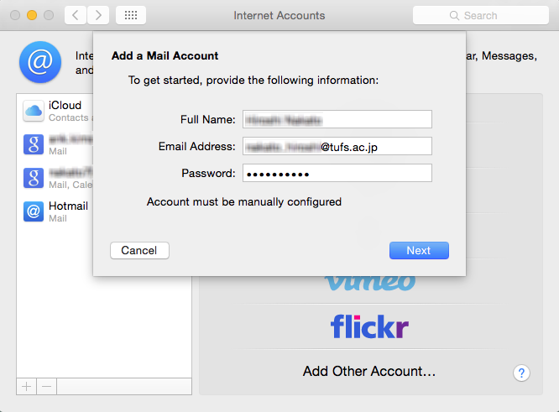Focus the Full Name field
Screen dimensions: 559x412
coord(337,119)
